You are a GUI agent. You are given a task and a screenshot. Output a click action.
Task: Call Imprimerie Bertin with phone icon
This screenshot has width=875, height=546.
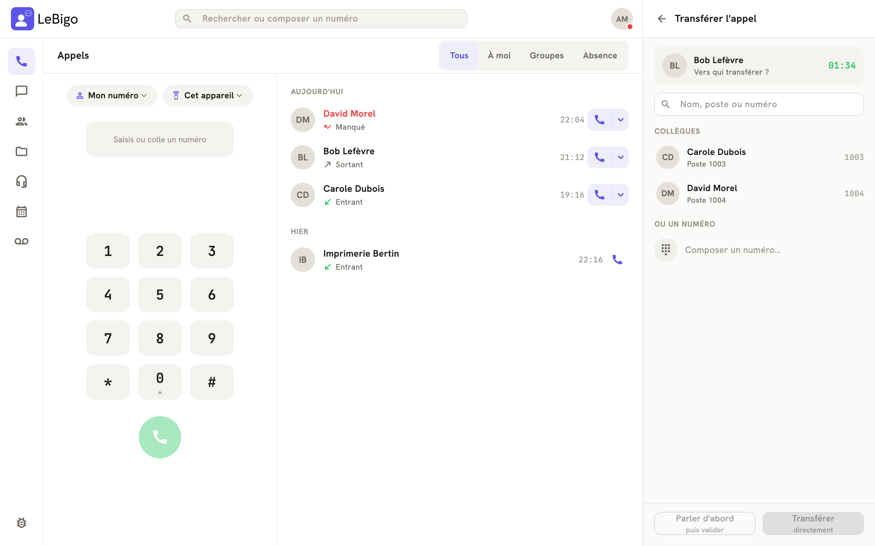[x=617, y=260]
